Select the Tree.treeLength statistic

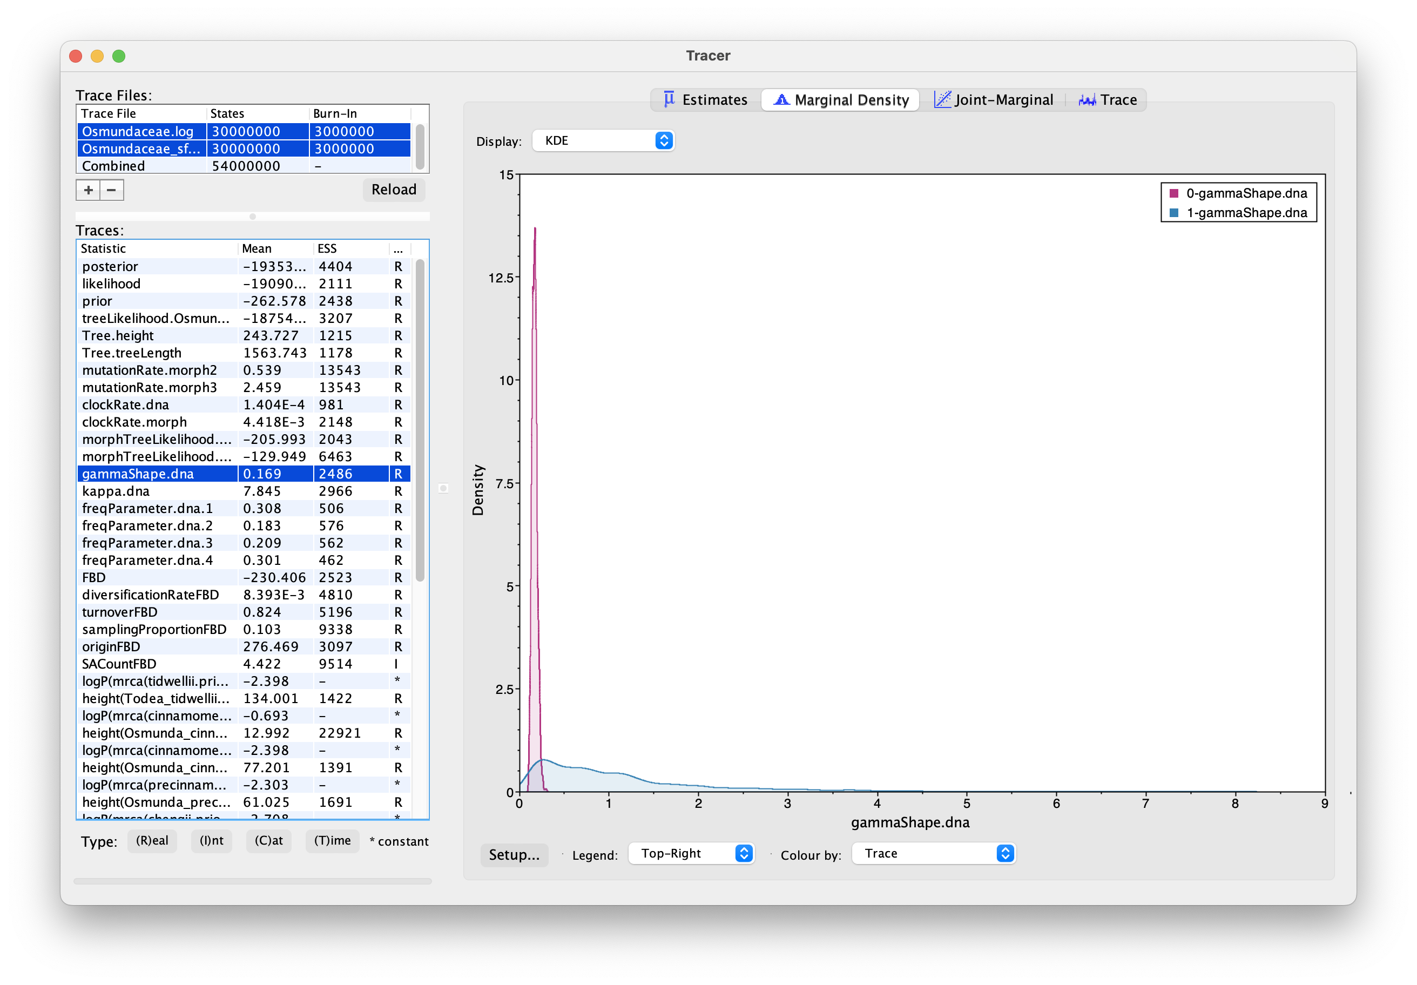point(244,353)
